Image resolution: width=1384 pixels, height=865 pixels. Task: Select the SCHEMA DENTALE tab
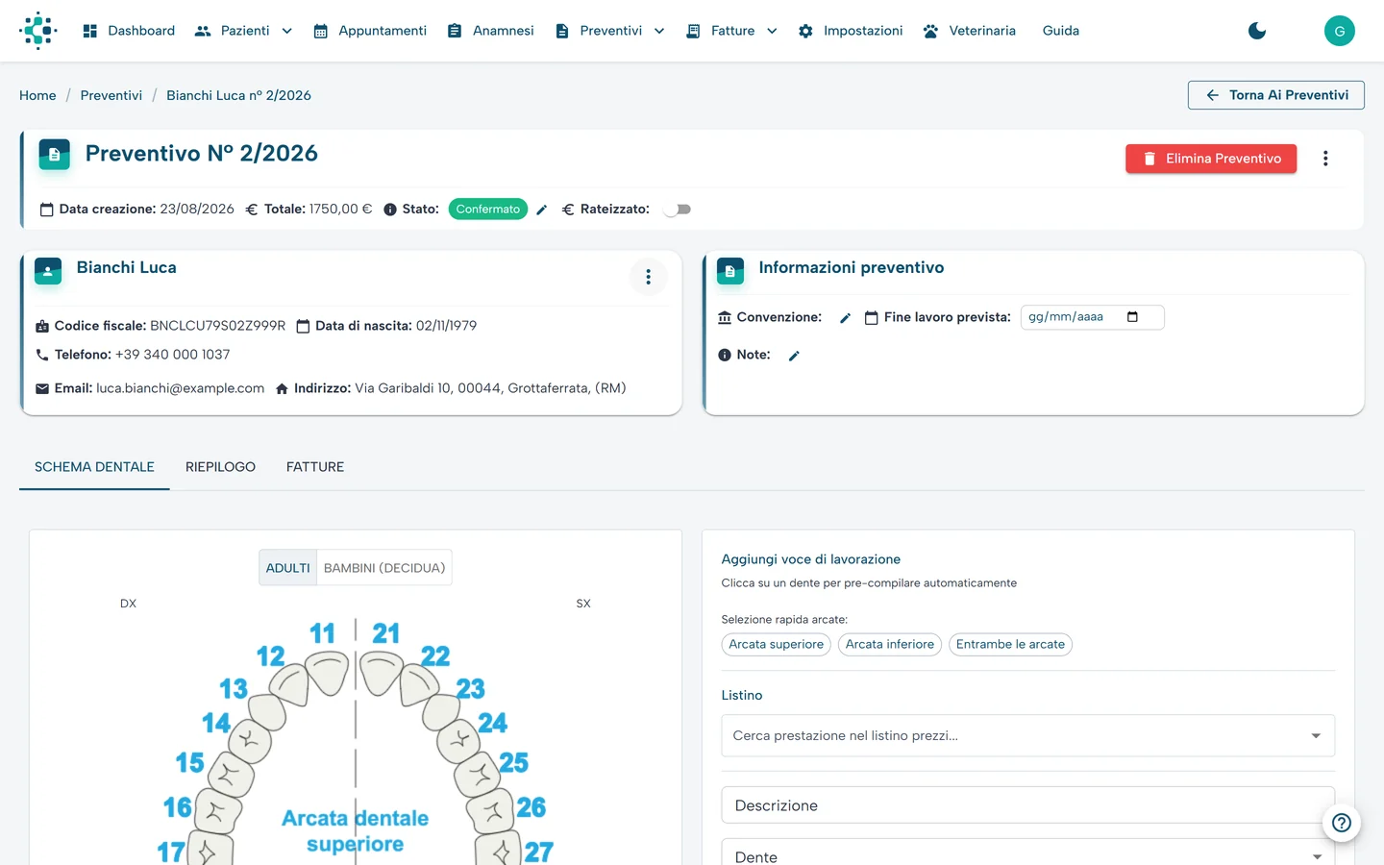[94, 467]
